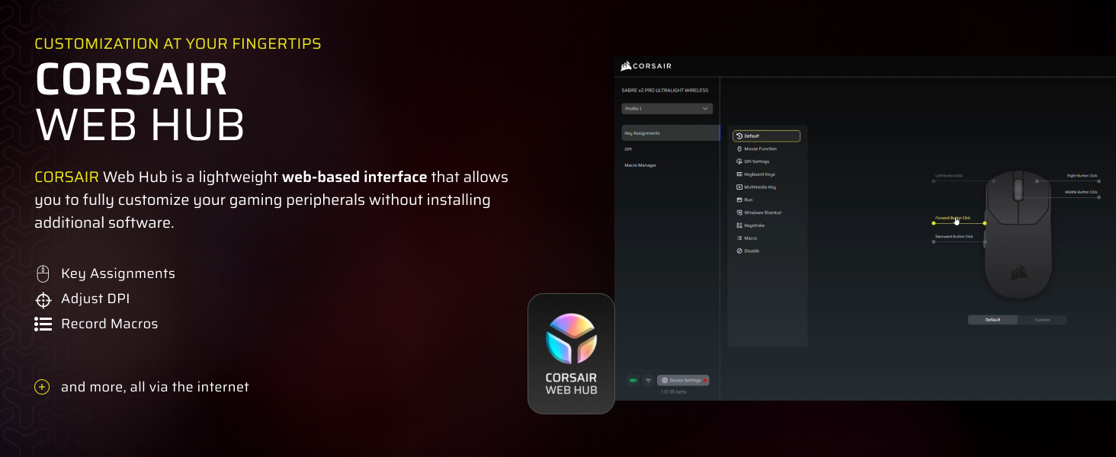The width and height of the screenshot is (1116, 457).
Task: Select the Keystroke option icon
Action: pyautogui.click(x=739, y=225)
